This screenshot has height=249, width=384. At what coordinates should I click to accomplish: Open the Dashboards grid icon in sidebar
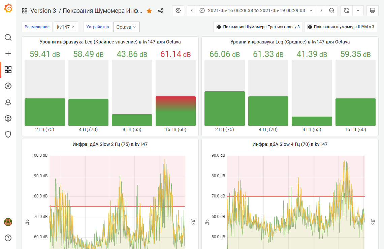(x=8, y=70)
